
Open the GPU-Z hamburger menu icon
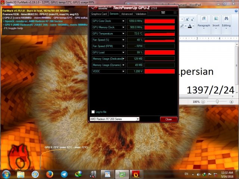point(175,12)
